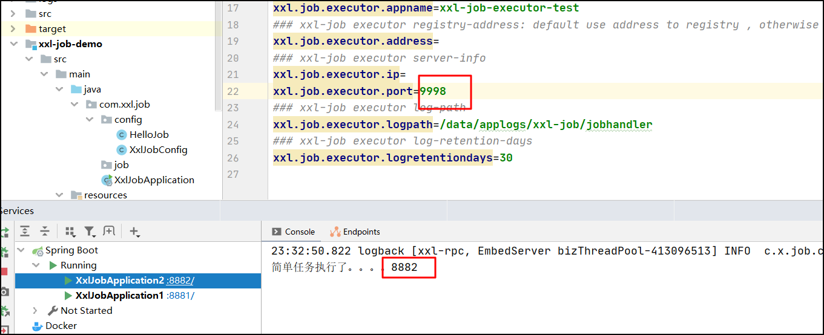
Task: Click the java source folder icon
Action: pyautogui.click(x=76, y=89)
